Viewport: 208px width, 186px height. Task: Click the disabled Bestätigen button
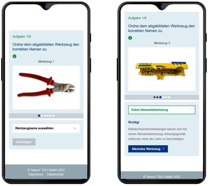click(24, 142)
